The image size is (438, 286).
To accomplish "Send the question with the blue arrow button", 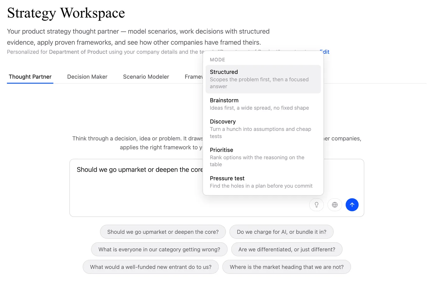I will (352, 205).
